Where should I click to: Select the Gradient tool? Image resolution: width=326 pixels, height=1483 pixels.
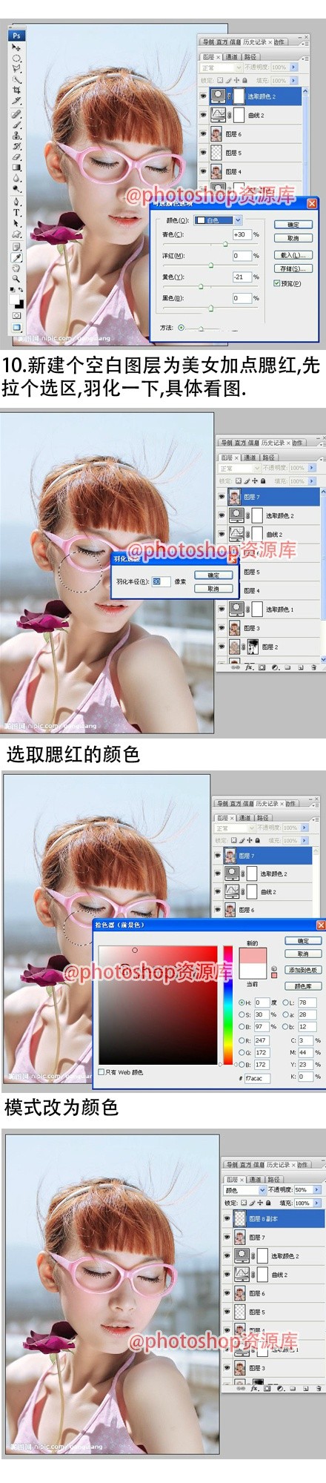16,168
